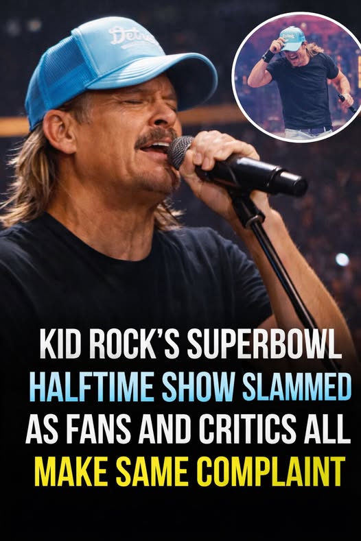Open the circular inset photo
Image resolution: width=361 pixels, height=541 pixels.
(296, 77)
